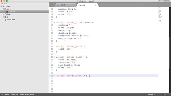This screenshot has width=171, height=96.
Task: Select the css folder icon
Action: point(6,9)
